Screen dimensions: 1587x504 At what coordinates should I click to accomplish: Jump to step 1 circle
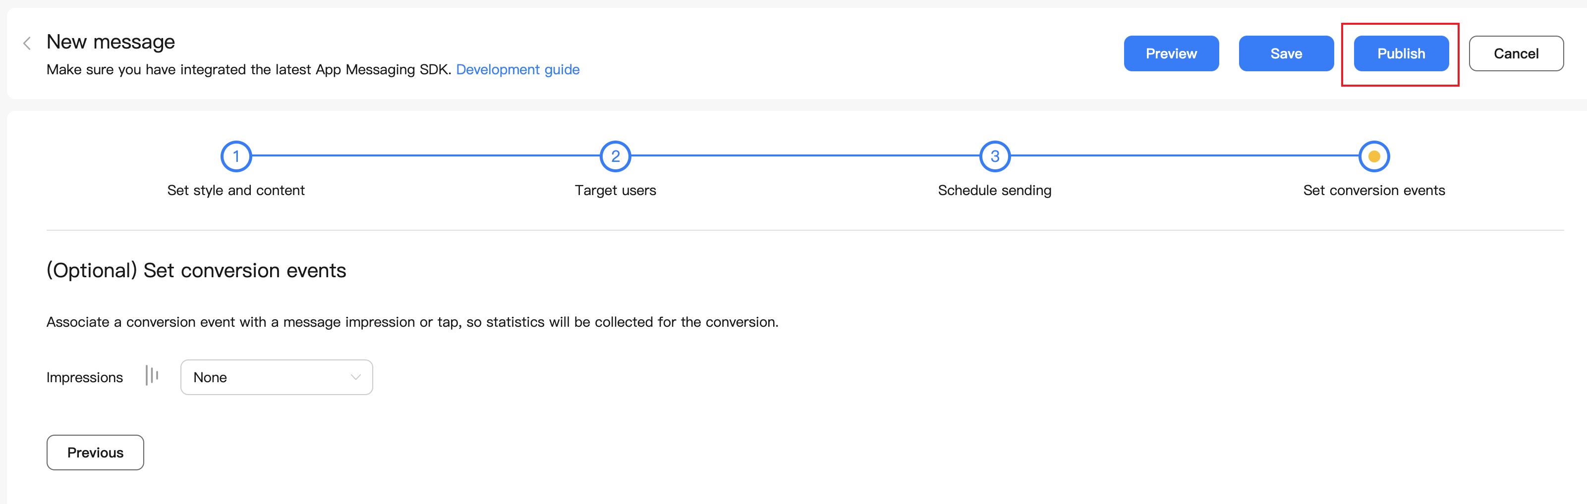click(236, 156)
